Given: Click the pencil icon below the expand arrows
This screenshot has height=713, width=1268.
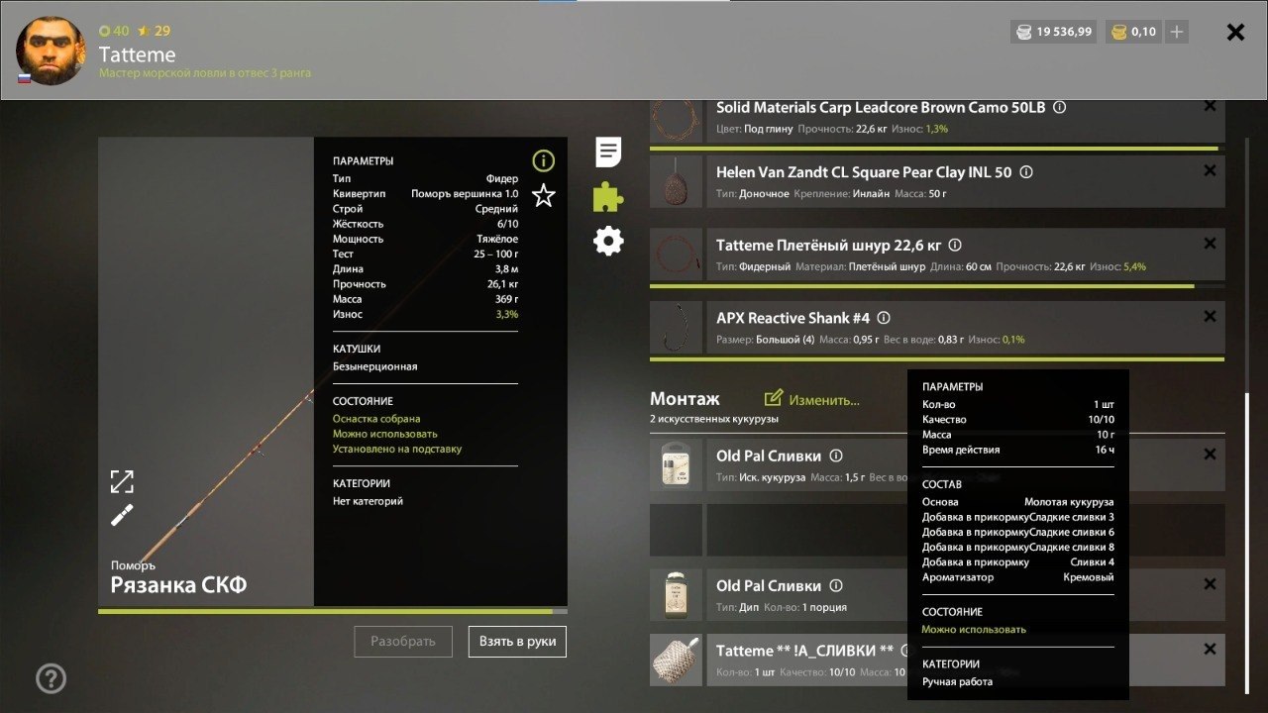Looking at the screenshot, I should 121,514.
